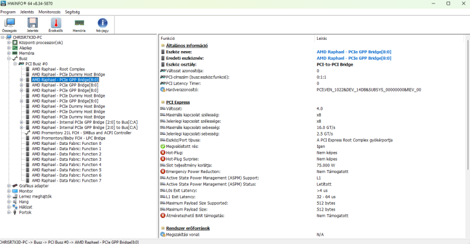Expand the Memória tree node
The height and width of the screenshot is (244, 470).
point(9,53)
